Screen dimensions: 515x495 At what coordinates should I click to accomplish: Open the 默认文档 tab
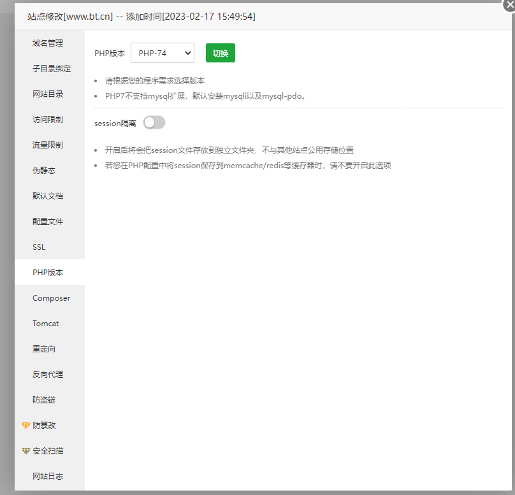[48, 196]
